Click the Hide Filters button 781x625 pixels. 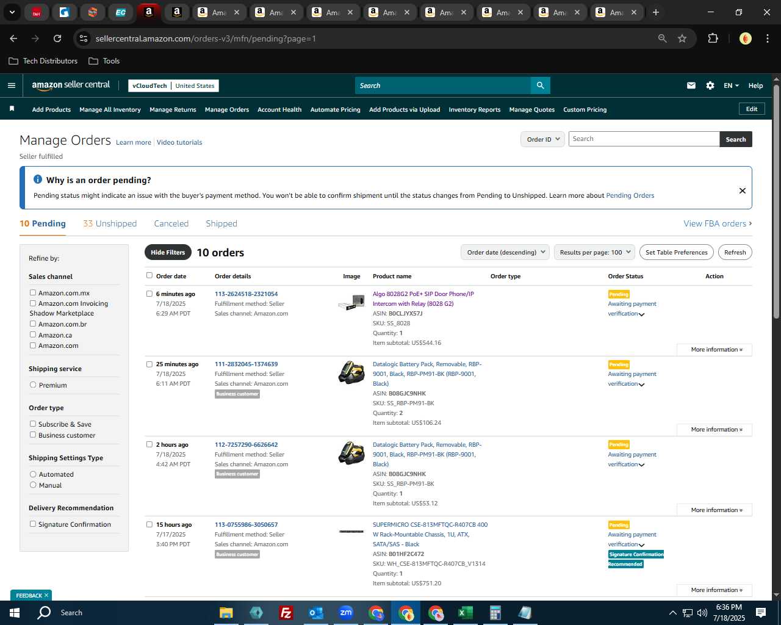(168, 252)
